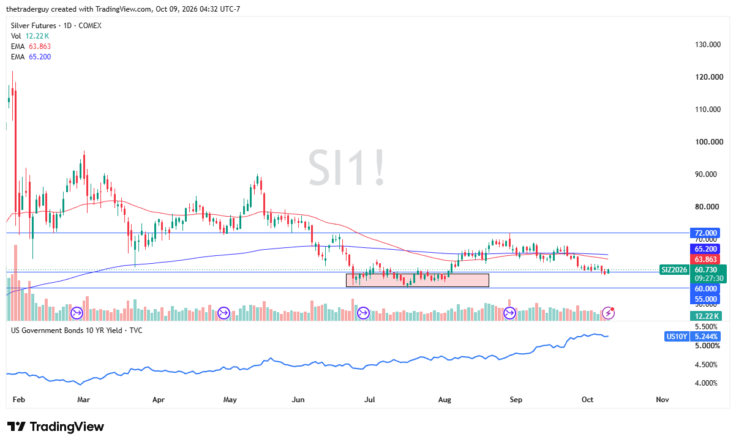Click the SIZ2026 contract symbol label
Image resolution: width=736 pixels, height=445 pixels.
[675, 270]
